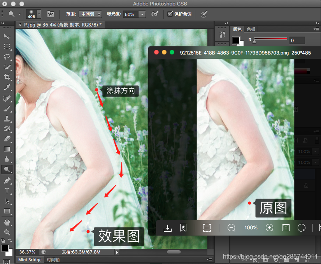Screen dimensions: 321x264
Task: Click the 100% zoom text in preview window
Action: click(251, 228)
